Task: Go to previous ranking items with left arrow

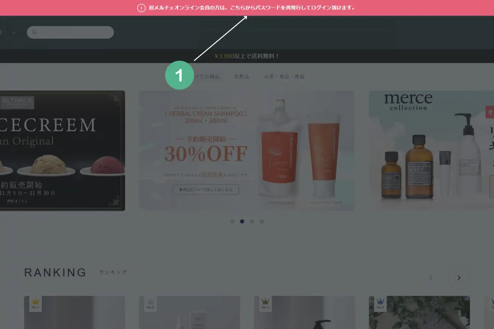Action: [x=431, y=278]
